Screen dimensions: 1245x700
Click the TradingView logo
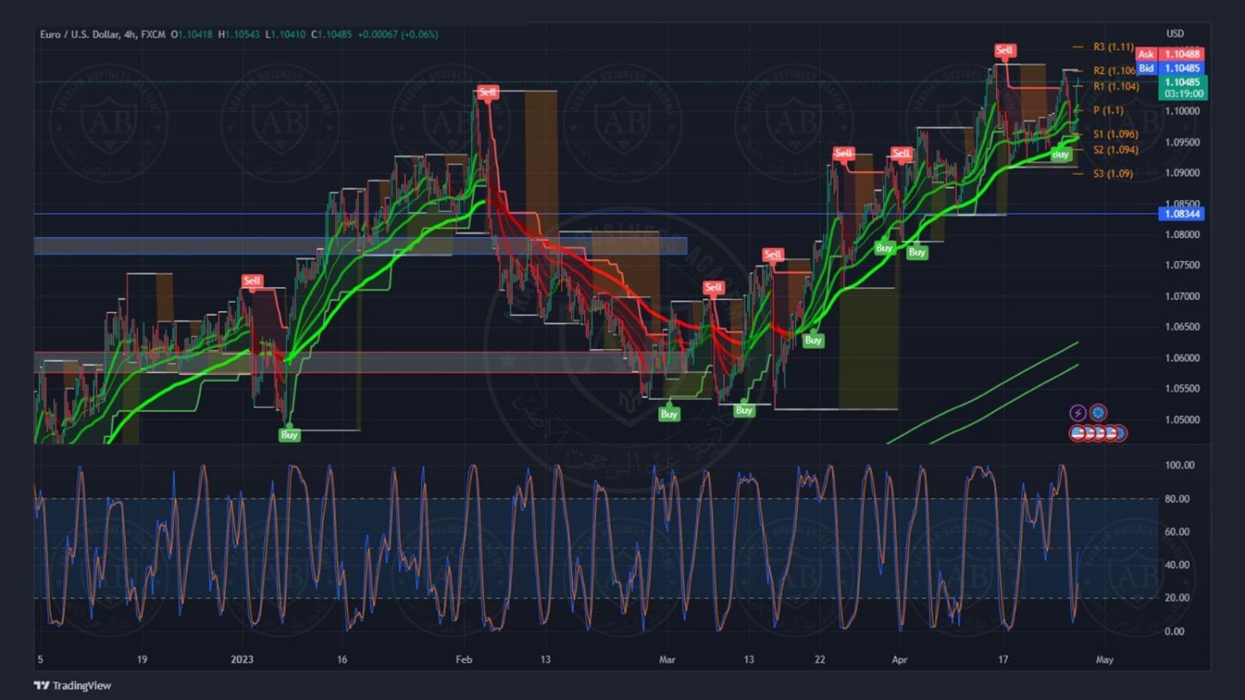coord(72,685)
